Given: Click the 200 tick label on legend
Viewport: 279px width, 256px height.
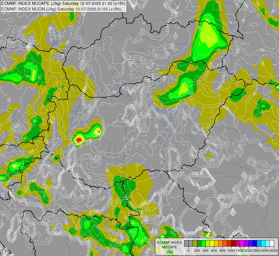Looking at the screenshot, I should pos(197,251).
